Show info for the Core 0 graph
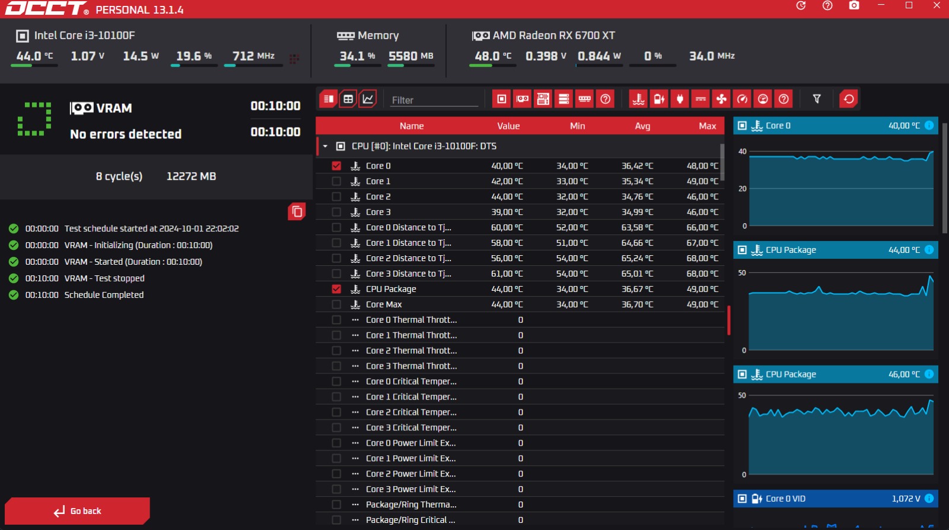949x530 pixels. click(929, 125)
